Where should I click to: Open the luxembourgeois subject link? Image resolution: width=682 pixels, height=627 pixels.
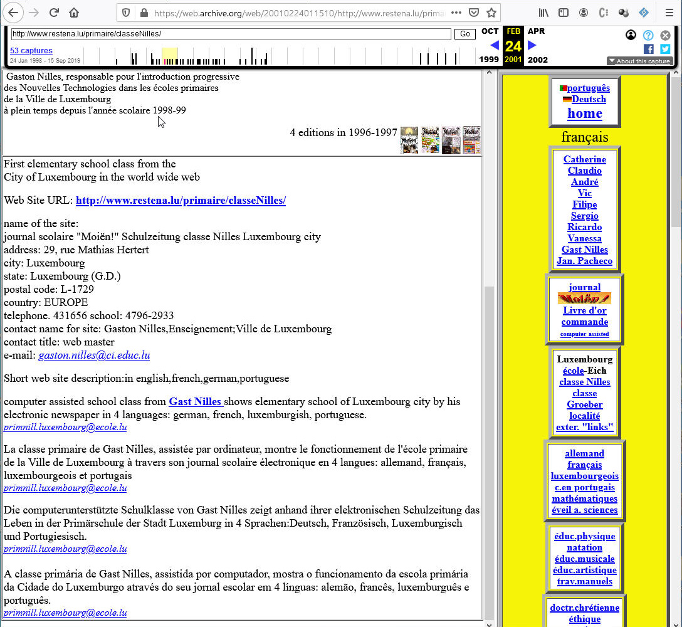click(585, 476)
